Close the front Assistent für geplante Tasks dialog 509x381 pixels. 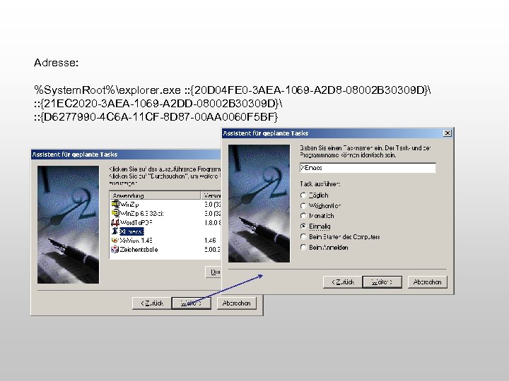(x=447, y=133)
